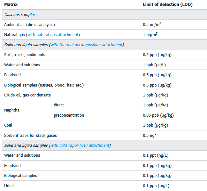Click the 'Urine' matrix cell

point(9,186)
